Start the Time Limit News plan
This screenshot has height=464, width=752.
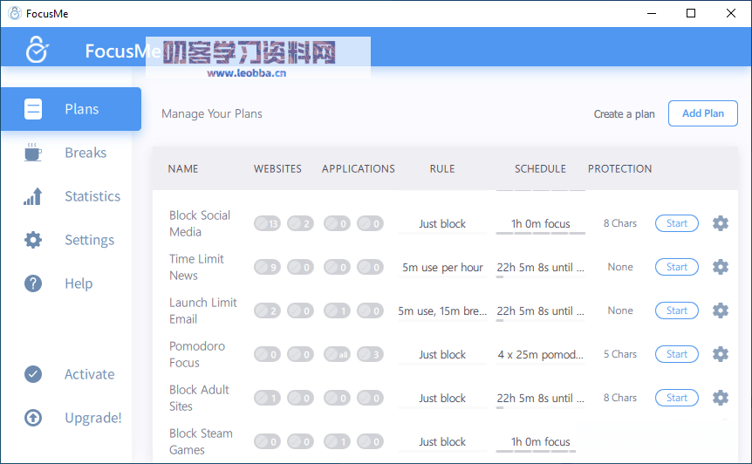coord(677,267)
